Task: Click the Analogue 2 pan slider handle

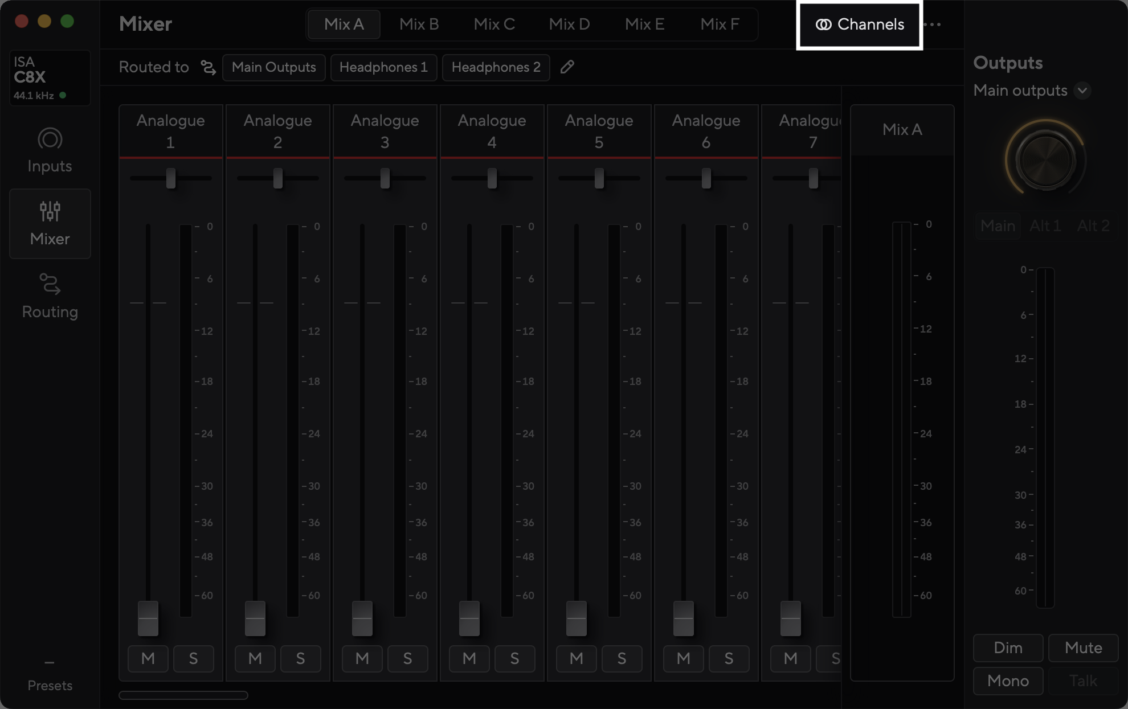Action: coord(278,178)
